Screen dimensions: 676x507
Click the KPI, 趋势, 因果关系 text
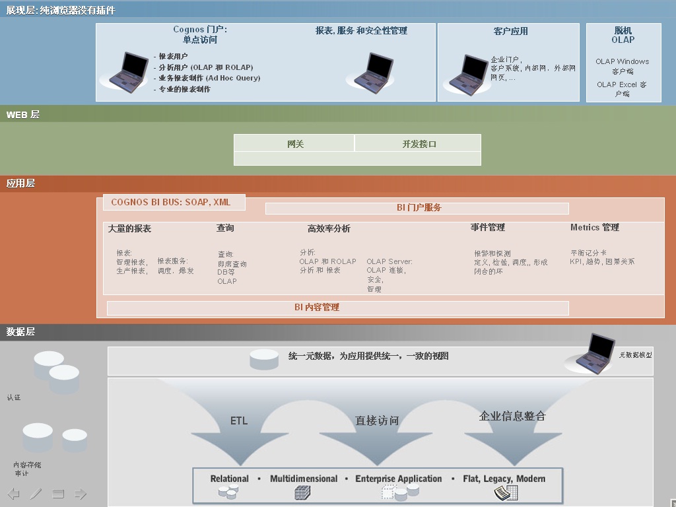[602, 261]
